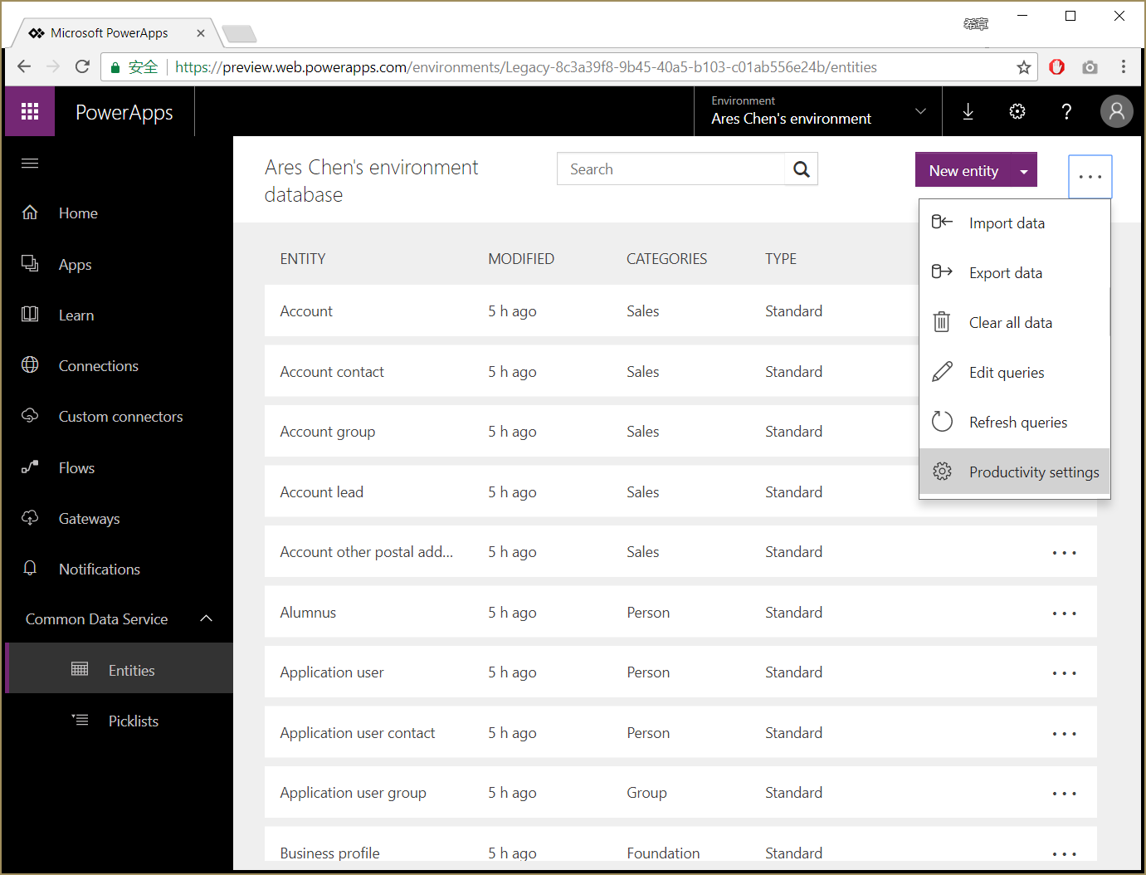Expand the Environment selector dropdown
This screenshot has width=1146, height=875.
click(x=920, y=111)
